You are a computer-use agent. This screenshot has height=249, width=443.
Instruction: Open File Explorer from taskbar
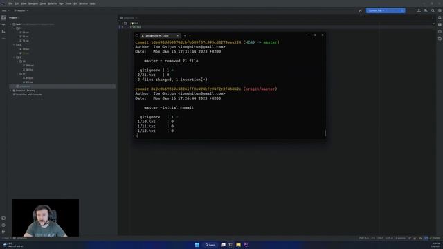tap(238, 245)
